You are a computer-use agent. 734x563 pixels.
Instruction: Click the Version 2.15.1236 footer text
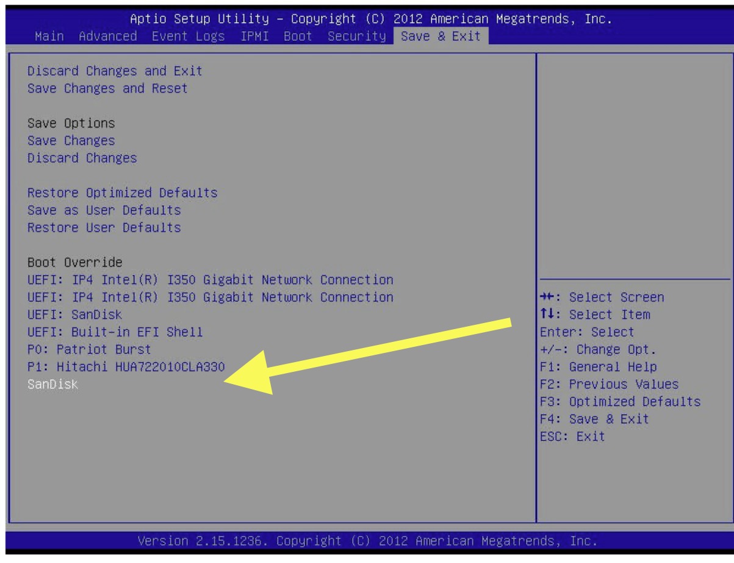(x=367, y=541)
